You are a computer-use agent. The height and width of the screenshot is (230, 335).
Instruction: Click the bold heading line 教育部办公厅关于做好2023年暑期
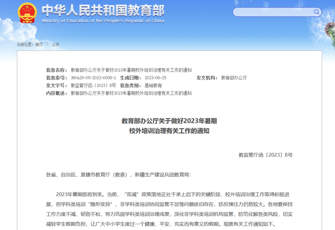pos(169,121)
